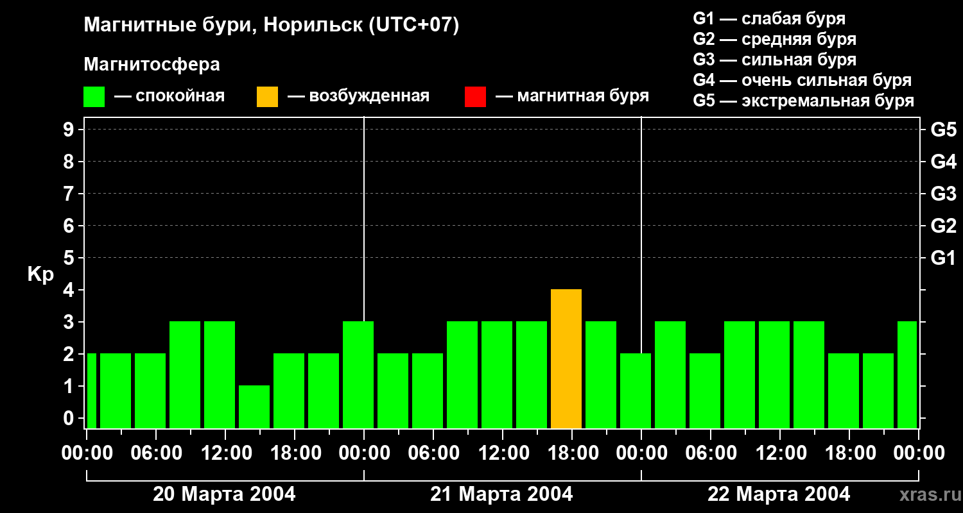This screenshot has width=963, height=513.
Task: Select the green bar over 12:00 on 21 Марта
Action: pyautogui.click(x=497, y=375)
